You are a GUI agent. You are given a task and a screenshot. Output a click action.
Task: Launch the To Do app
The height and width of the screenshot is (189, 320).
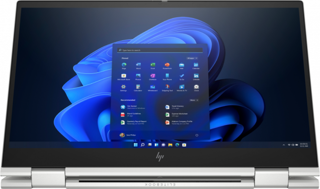182,77
